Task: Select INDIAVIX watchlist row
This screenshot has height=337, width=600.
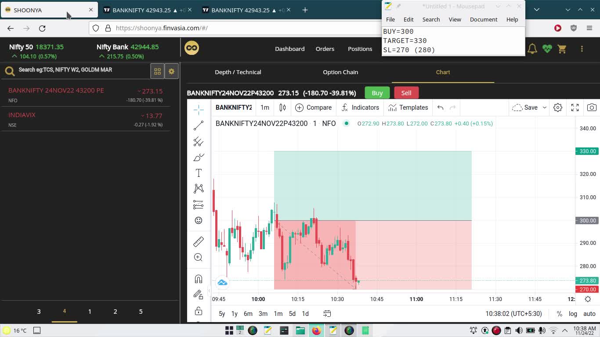Action: point(86,119)
